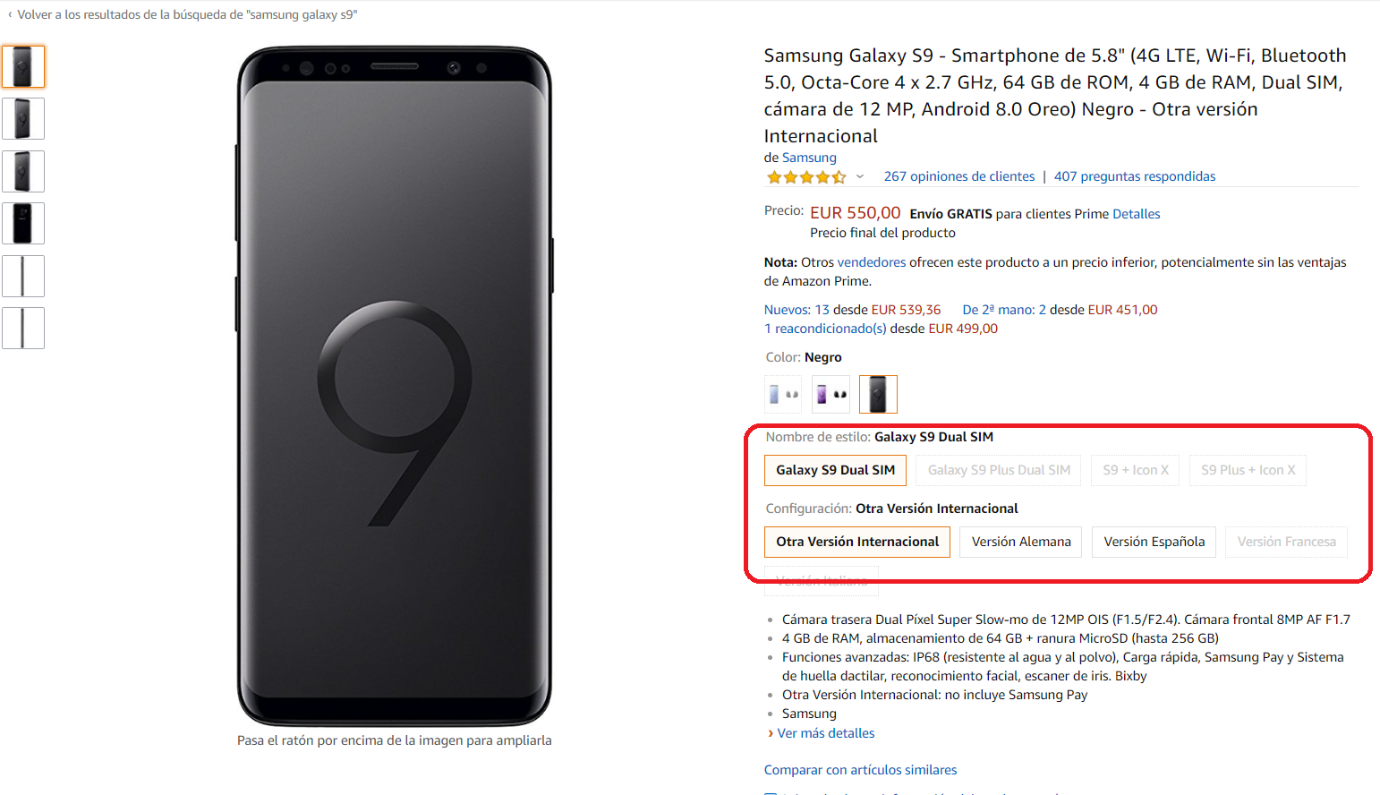1380x795 pixels.
Task: Choose the Versión Española configuration
Action: pos(1154,542)
